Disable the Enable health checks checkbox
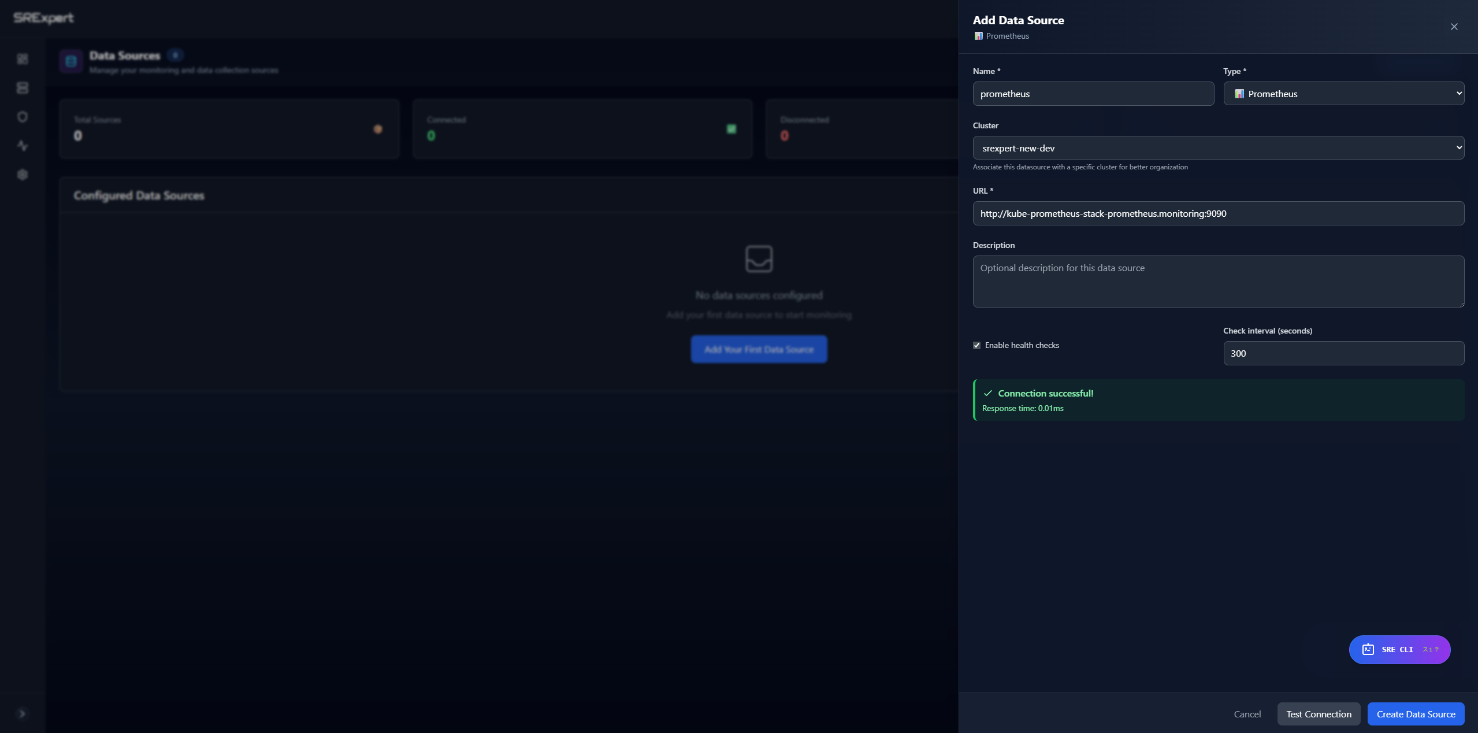Image resolution: width=1478 pixels, height=733 pixels. [x=976, y=345]
